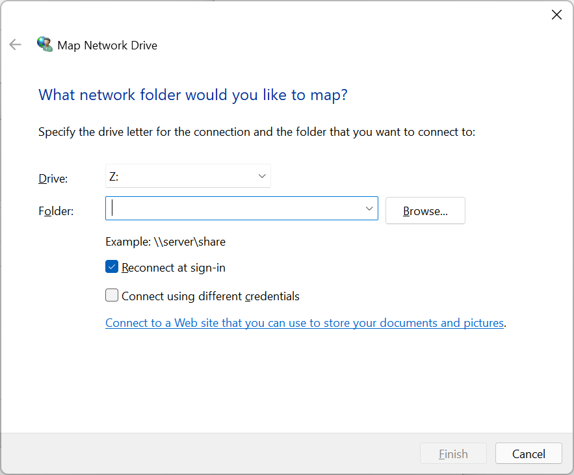
Task: Click the Map Network Drive title text
Action: click(107, 45)
